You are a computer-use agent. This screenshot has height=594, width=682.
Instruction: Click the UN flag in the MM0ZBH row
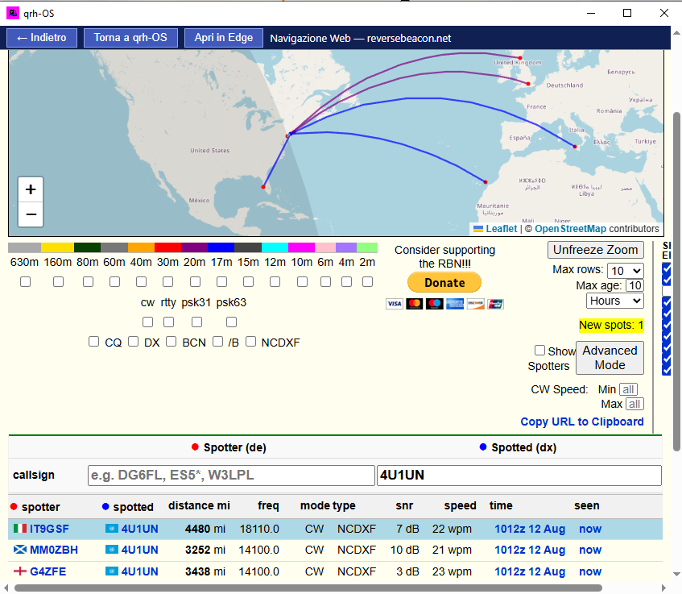click(112, 550)
